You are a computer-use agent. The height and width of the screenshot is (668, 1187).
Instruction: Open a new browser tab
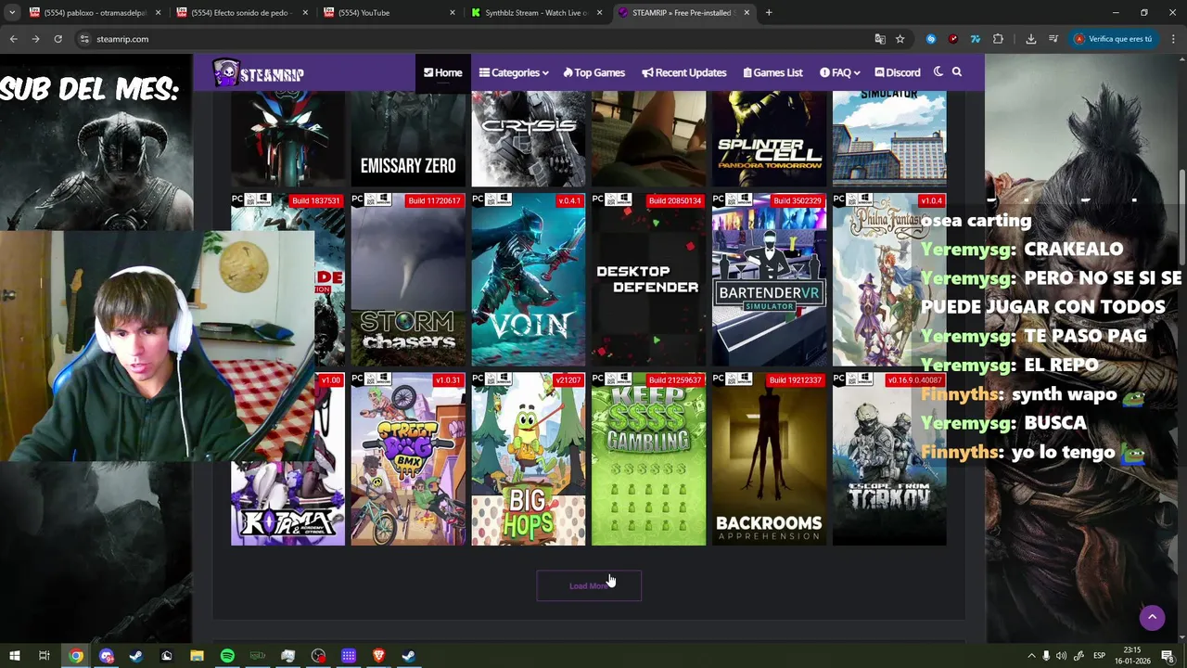769,12
